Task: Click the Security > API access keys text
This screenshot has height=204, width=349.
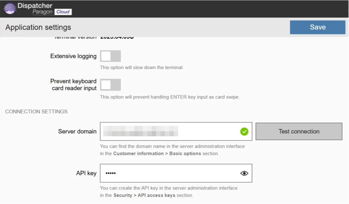Action: pyautogui.click(x=144, y=195)
